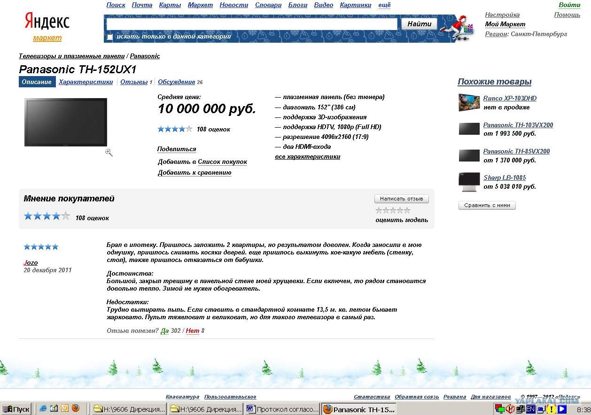Click the Поделиться share link

tap(177, 149)
